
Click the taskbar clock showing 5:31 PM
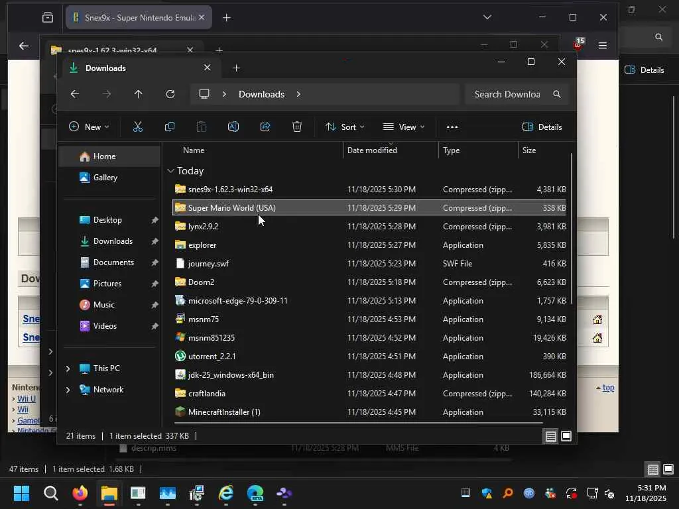pos(646,493)
